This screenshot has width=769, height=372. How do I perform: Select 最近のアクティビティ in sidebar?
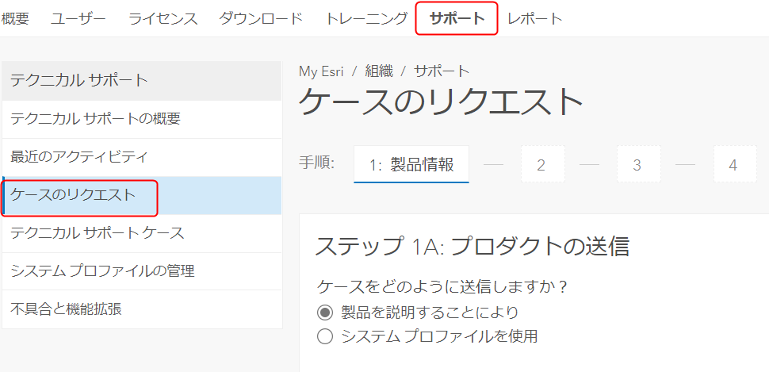(x=142, y=157)
